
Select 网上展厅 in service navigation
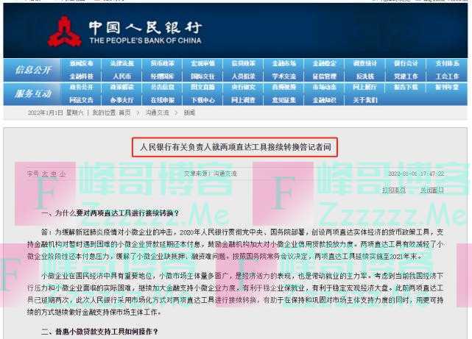pos(364,88)
